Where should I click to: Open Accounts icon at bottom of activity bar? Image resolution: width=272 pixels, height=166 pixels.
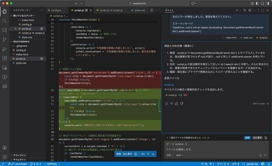[5, 148]
